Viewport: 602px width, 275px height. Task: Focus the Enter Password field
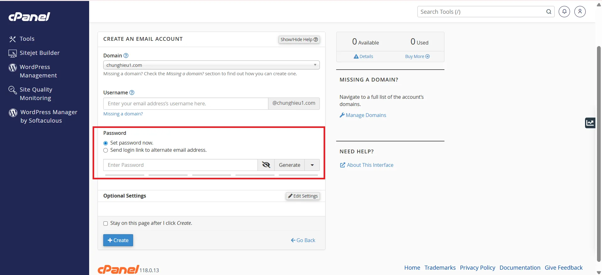coord(180,165)
